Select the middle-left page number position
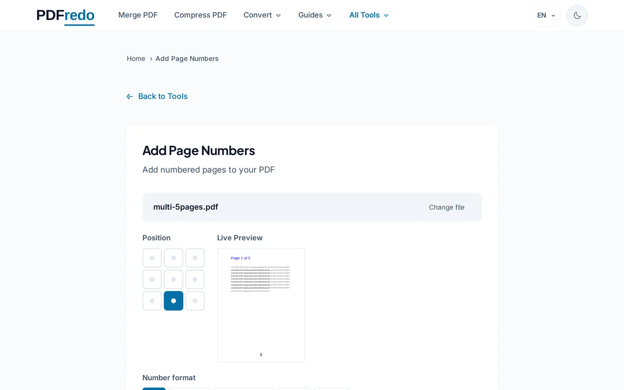624x390 pixels. coord(152,279)
